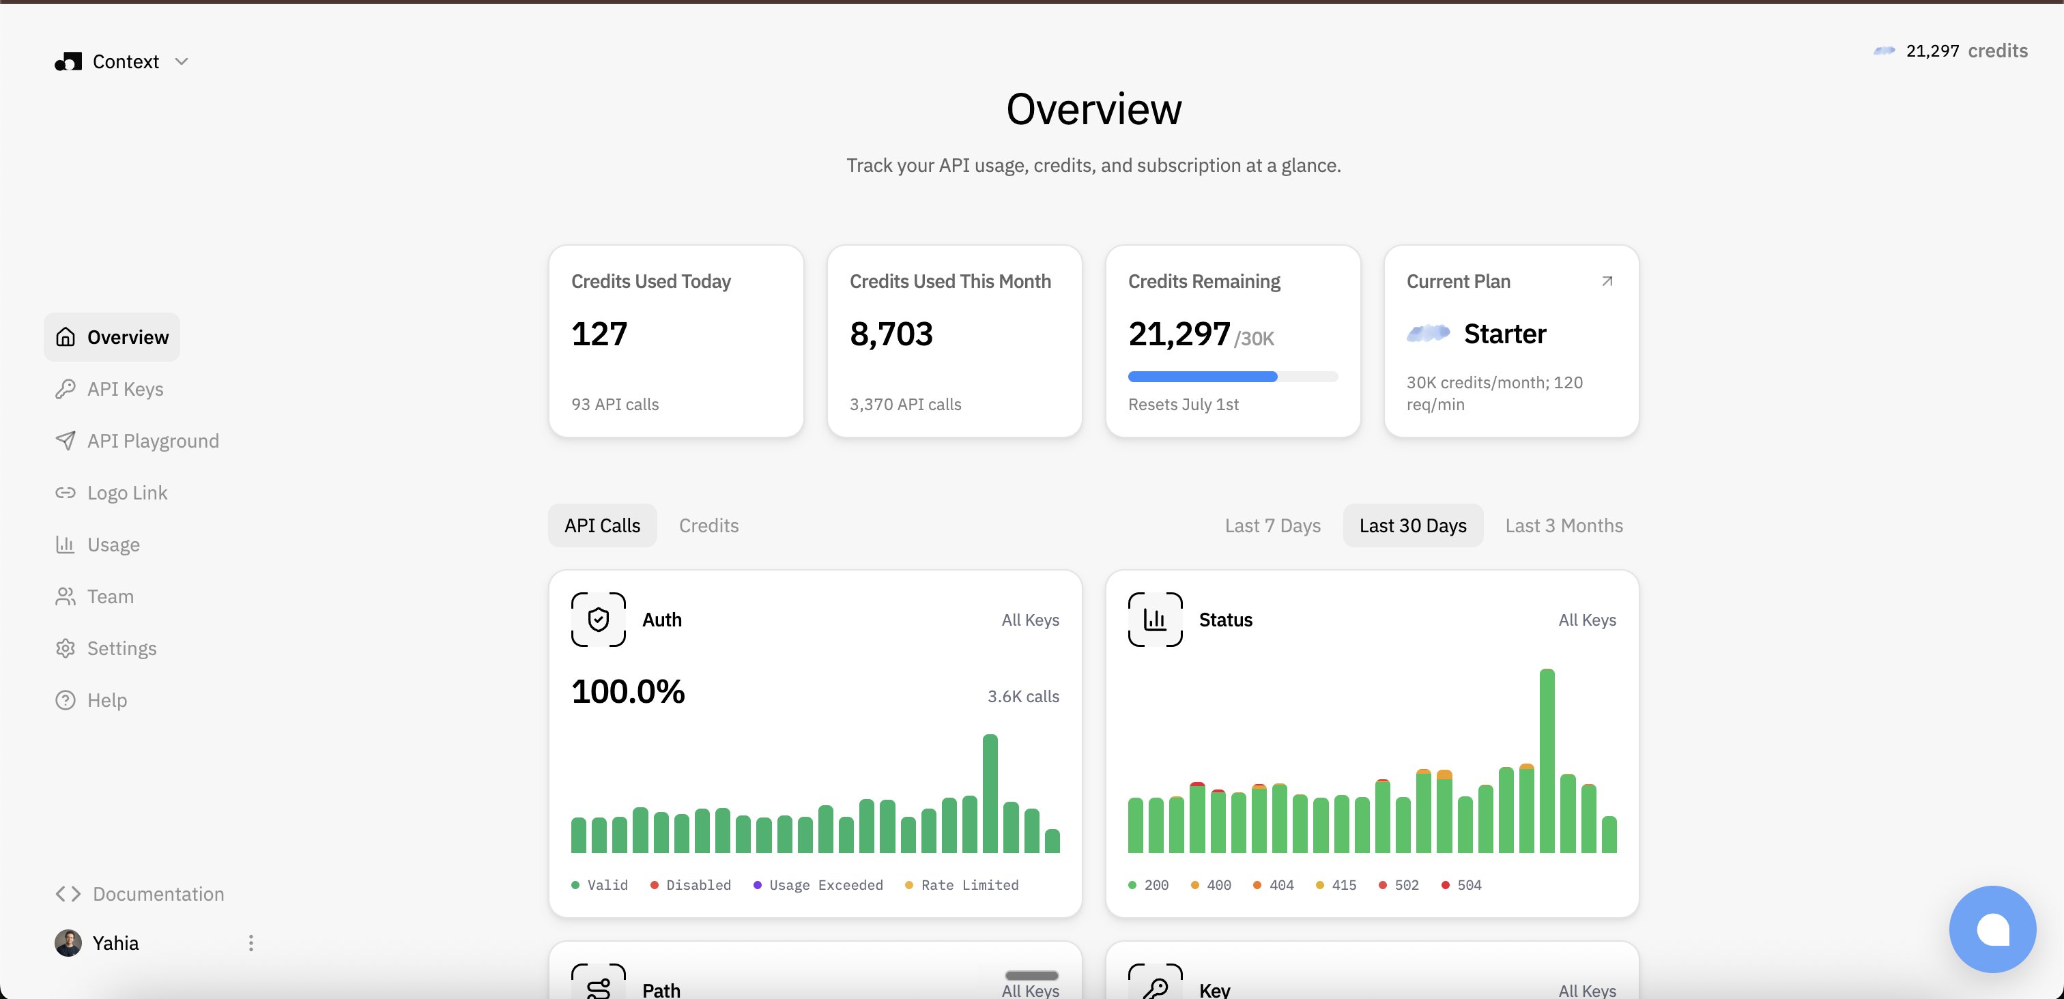Open the chat support bubble
Viewport: 2064px width, 999px height.
point(1993,929)
